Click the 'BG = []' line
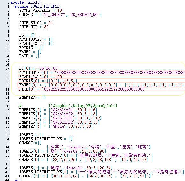185x181 pixels. pyautogui.click(x=27, y=35)
